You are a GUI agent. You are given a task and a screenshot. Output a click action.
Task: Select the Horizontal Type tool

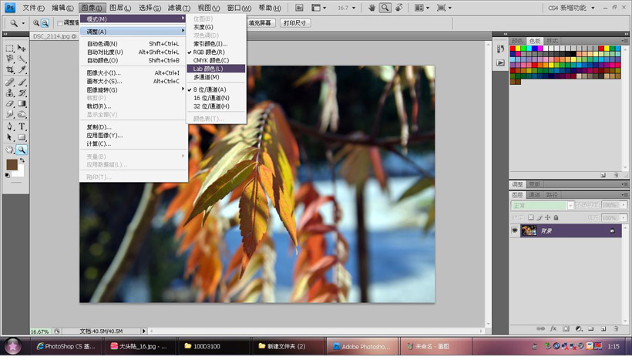[22, 126]
